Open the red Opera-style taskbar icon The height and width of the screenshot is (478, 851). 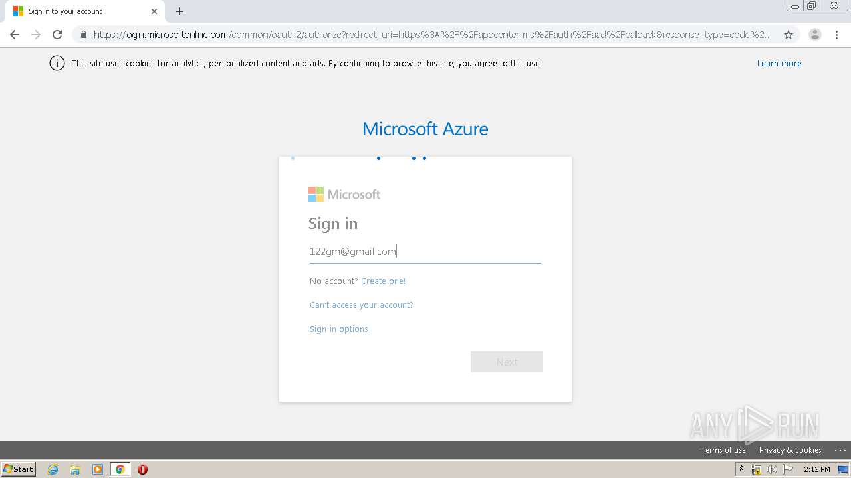coord(142,469)
